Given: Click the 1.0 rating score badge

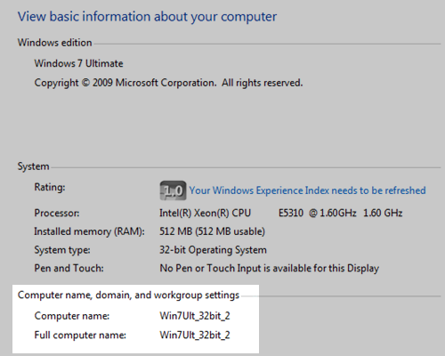Looking at the screenshot, I should click(173, 190).
